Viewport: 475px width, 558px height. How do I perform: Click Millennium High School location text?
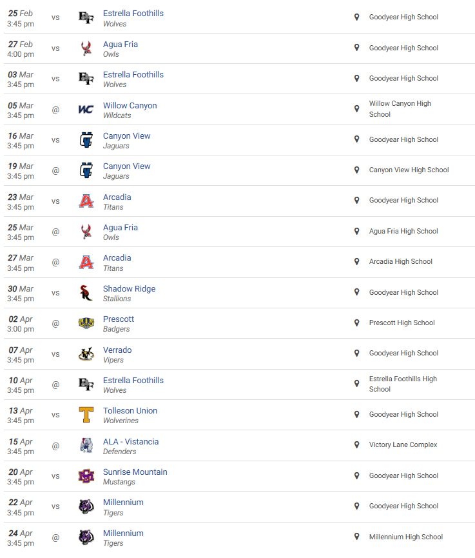point(405,537)
